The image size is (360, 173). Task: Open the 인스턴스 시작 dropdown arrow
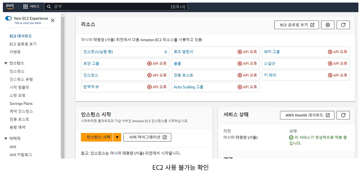click(117, 137)
